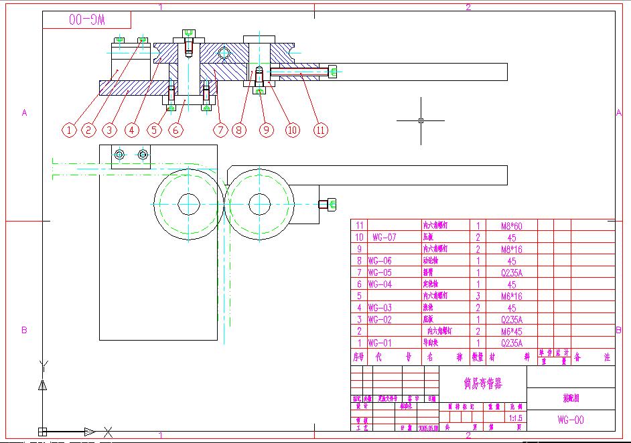Pick the center hole of the right roller
The width and height of the screenshot is (631, 443).
click(259, 204)
